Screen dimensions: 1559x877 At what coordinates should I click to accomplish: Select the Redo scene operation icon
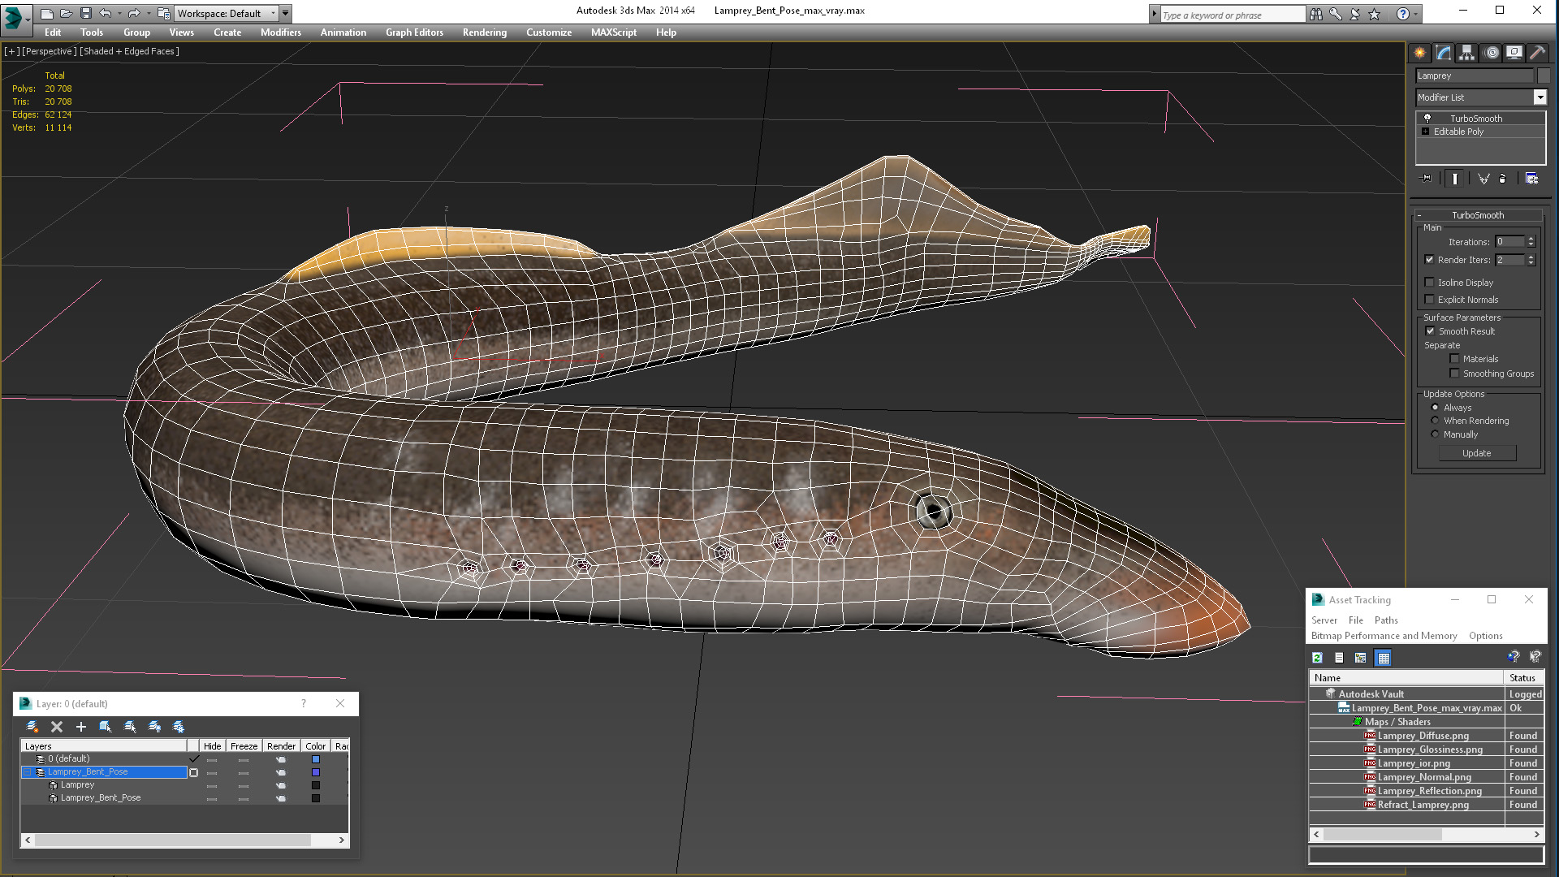[x=132, y=12]
